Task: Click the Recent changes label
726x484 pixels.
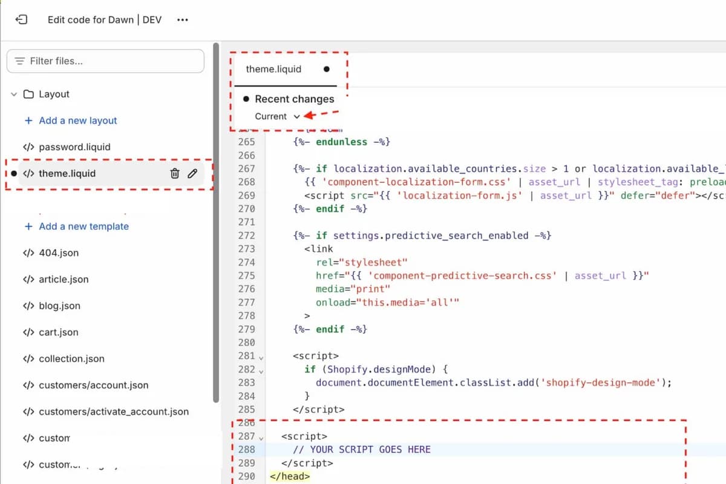Action: tap(295, 99)
